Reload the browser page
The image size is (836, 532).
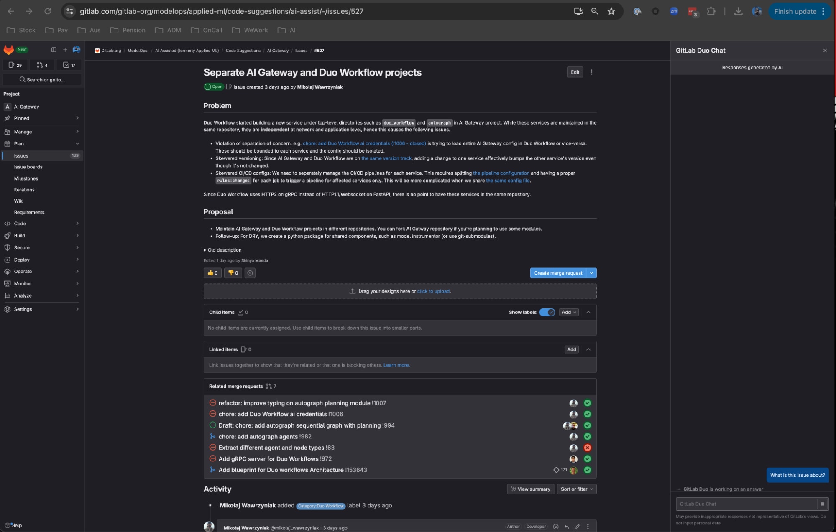(x=48, y=11)
